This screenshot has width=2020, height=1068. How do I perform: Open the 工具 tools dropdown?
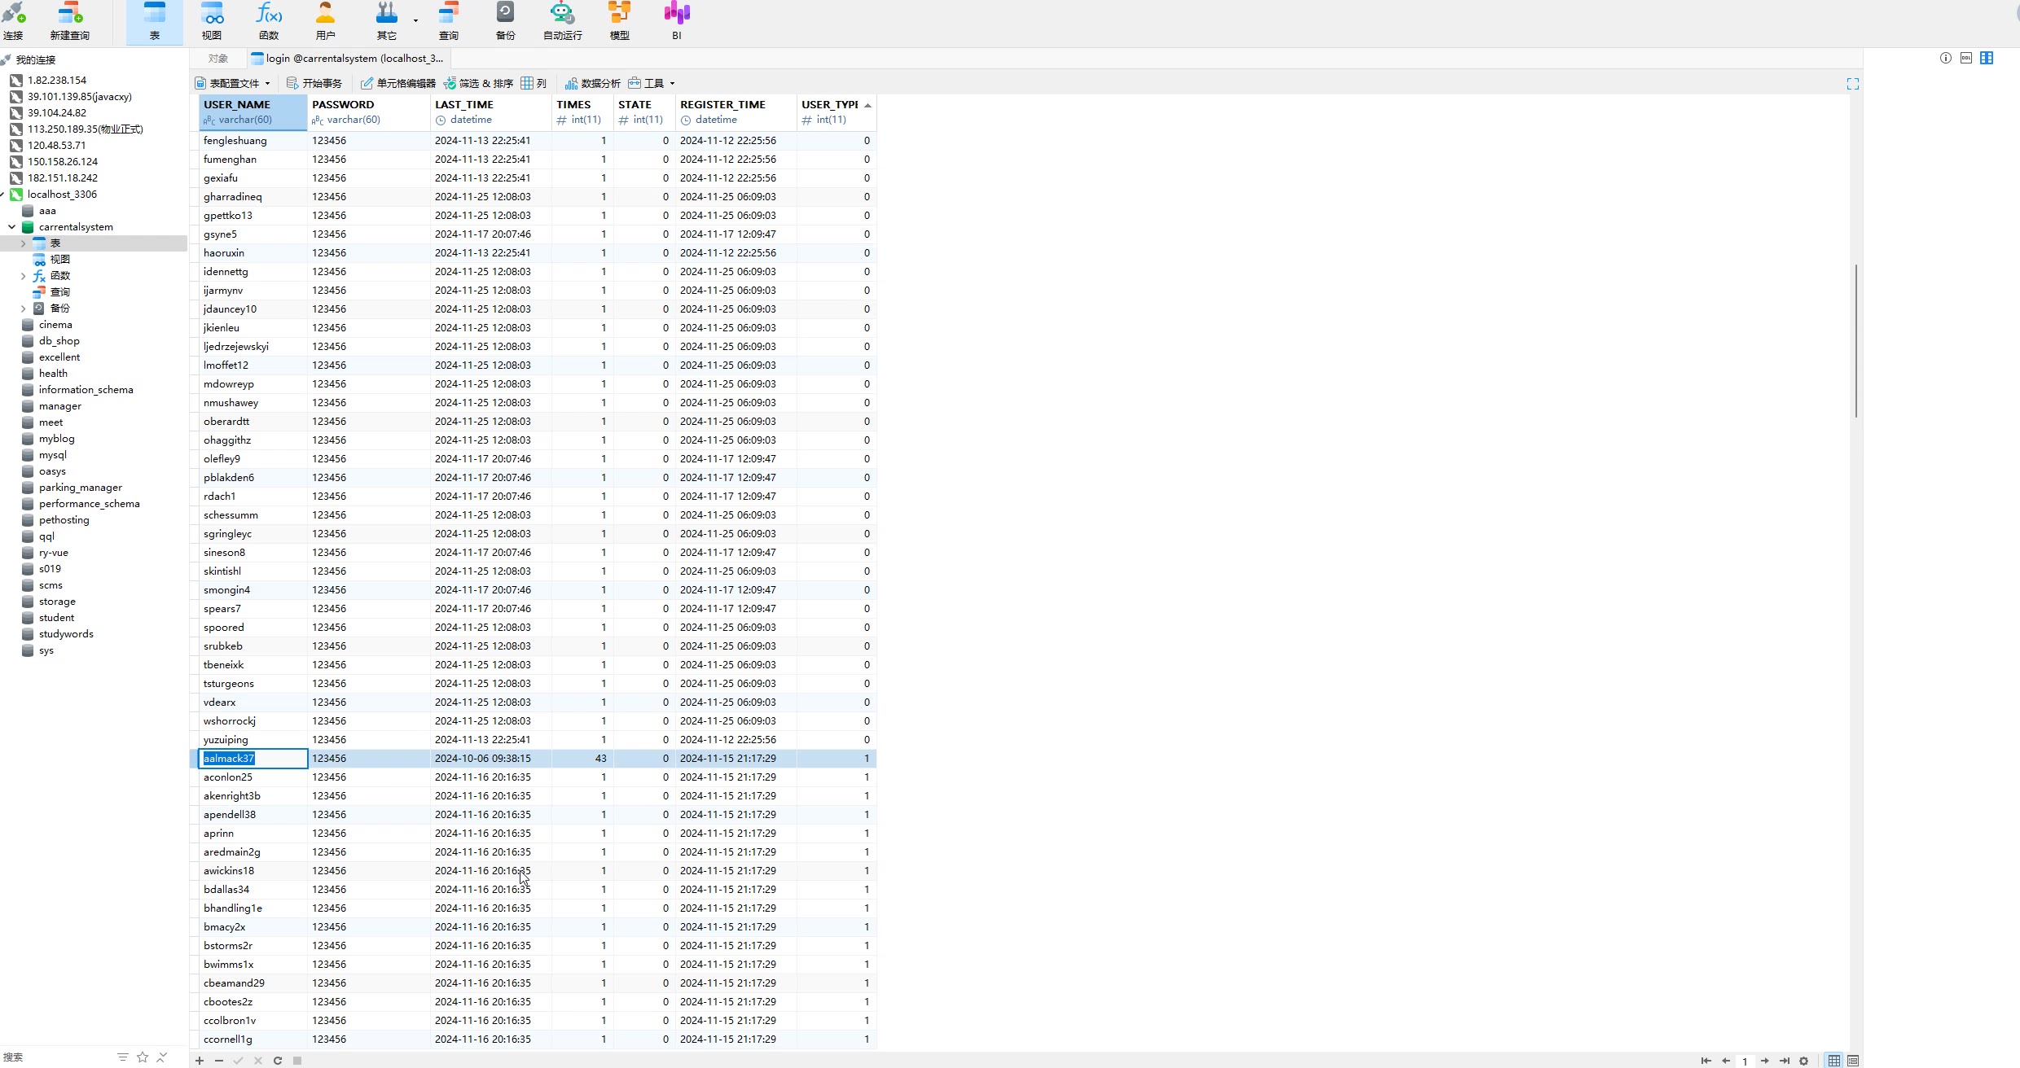(652, 83)
